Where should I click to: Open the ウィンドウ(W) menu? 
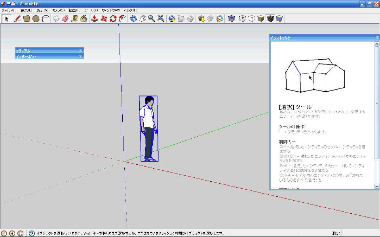pos(110,10)
